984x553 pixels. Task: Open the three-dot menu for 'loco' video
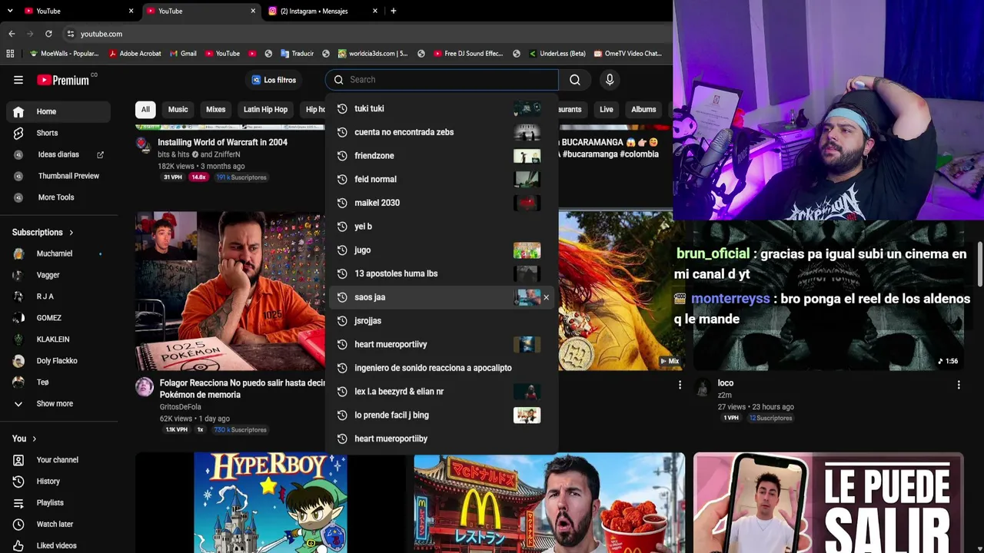tap(959, 384)
